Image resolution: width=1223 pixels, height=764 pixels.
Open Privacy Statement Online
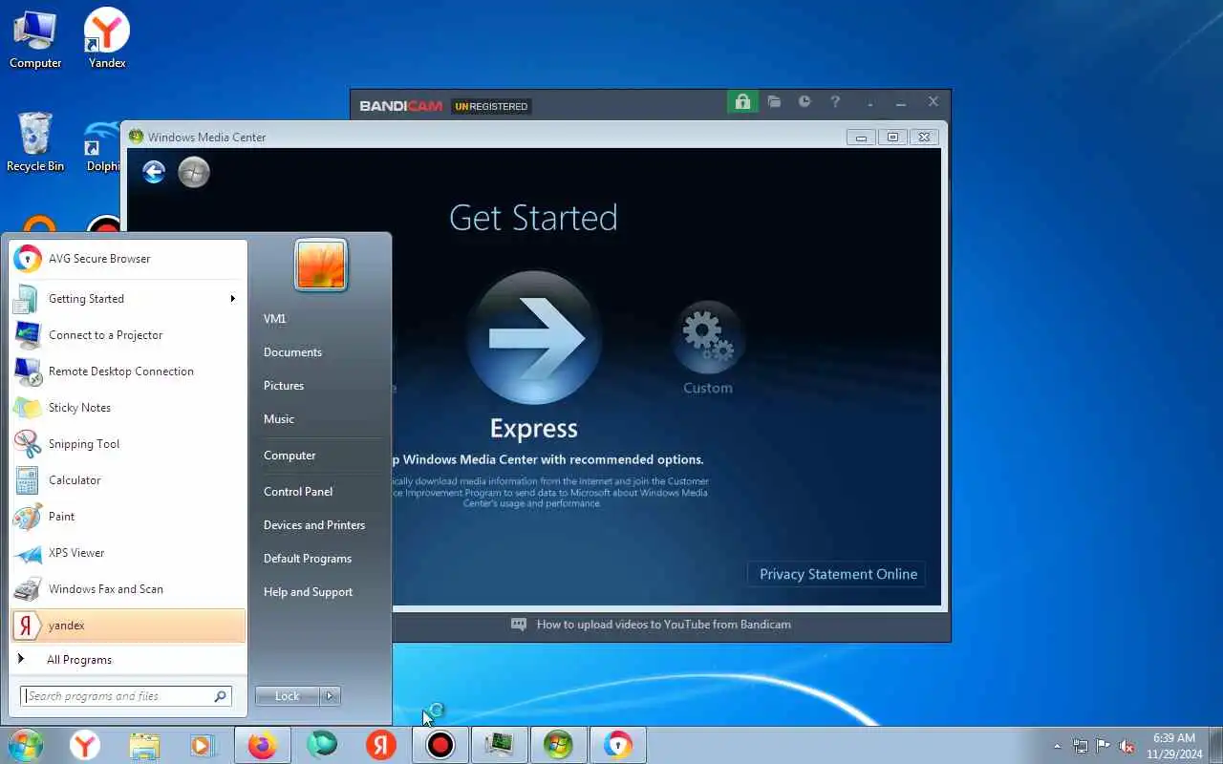(838, 574)
